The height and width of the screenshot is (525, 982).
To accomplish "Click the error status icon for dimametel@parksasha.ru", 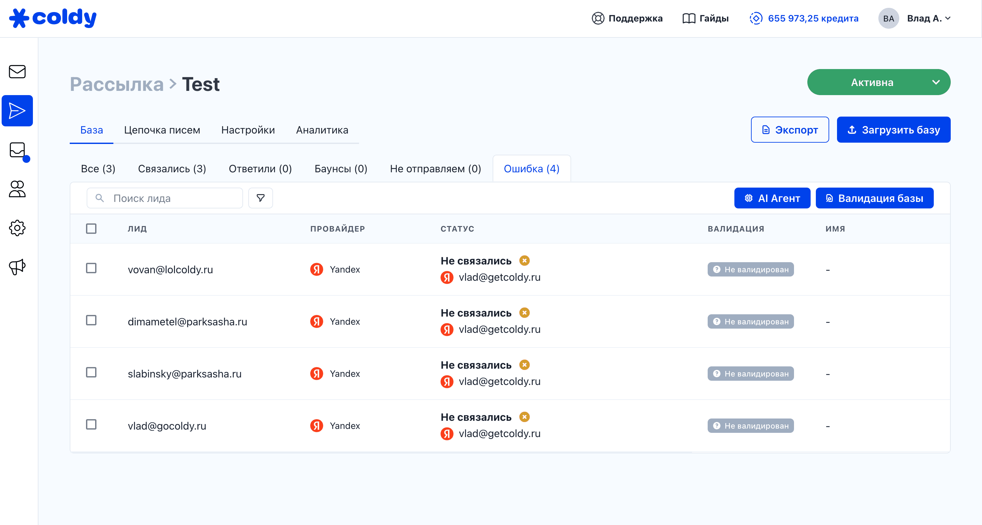I will point(525,313).
